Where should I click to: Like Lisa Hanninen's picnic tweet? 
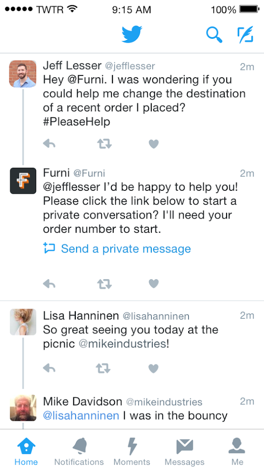tap(154, 368)
